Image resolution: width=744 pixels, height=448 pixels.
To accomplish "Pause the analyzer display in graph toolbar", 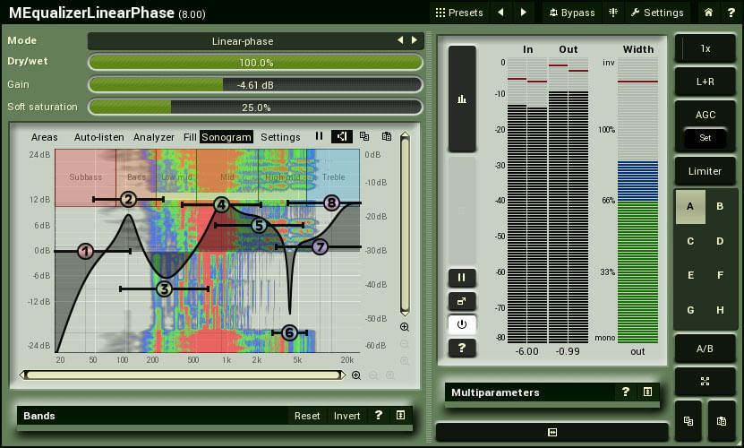I will pos(319,137).
